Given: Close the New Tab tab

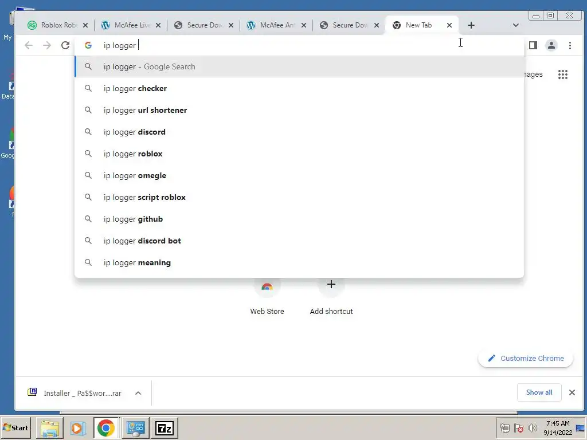Looking at the screenshot, I should pos(449,25).
